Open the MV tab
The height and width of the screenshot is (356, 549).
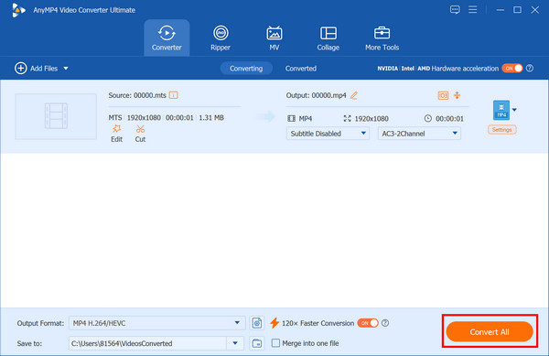(x=274, y=38)
